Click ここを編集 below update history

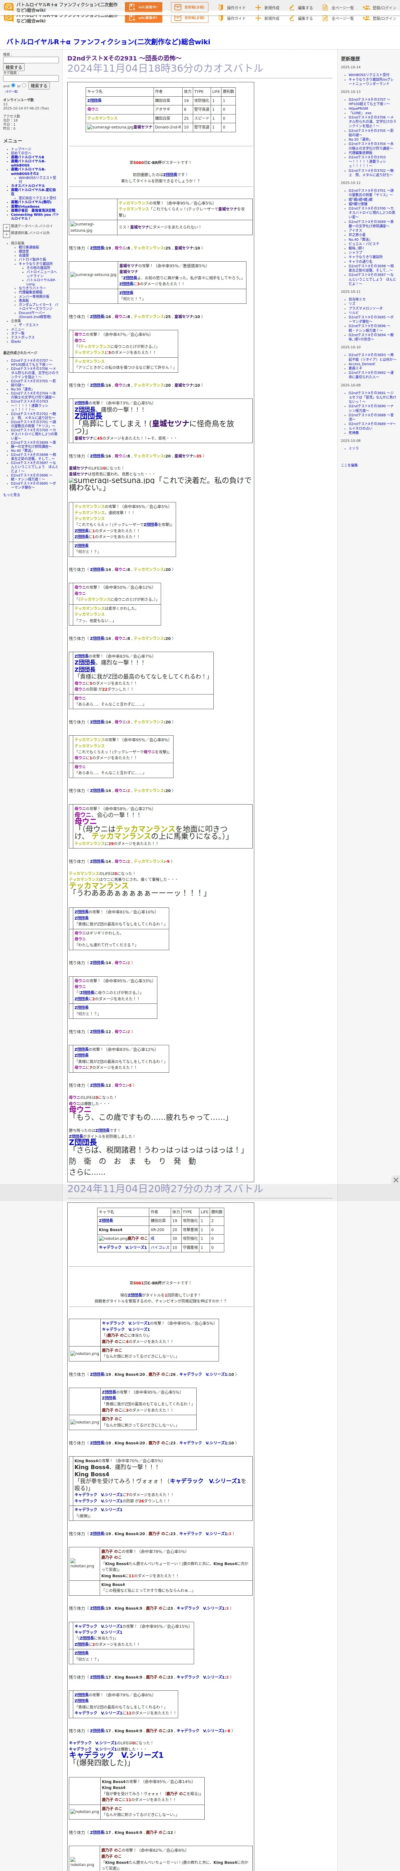click(349, 465)
